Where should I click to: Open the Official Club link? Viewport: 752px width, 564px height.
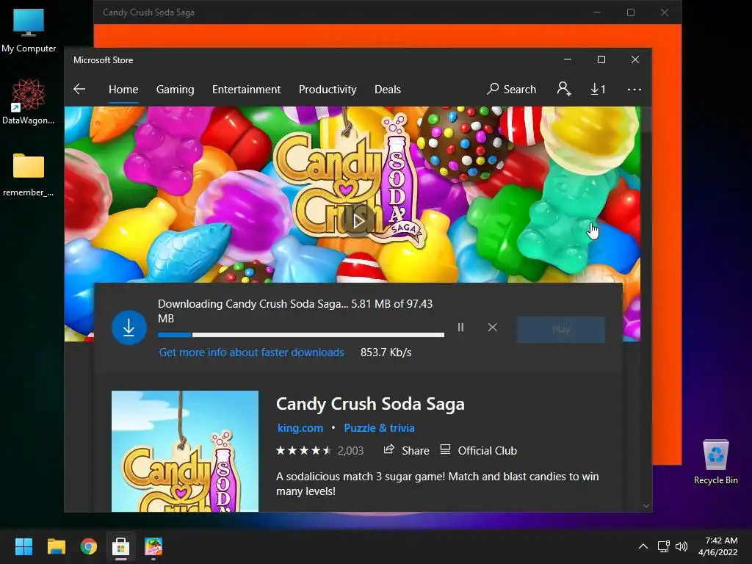click(x=479, y=450)
